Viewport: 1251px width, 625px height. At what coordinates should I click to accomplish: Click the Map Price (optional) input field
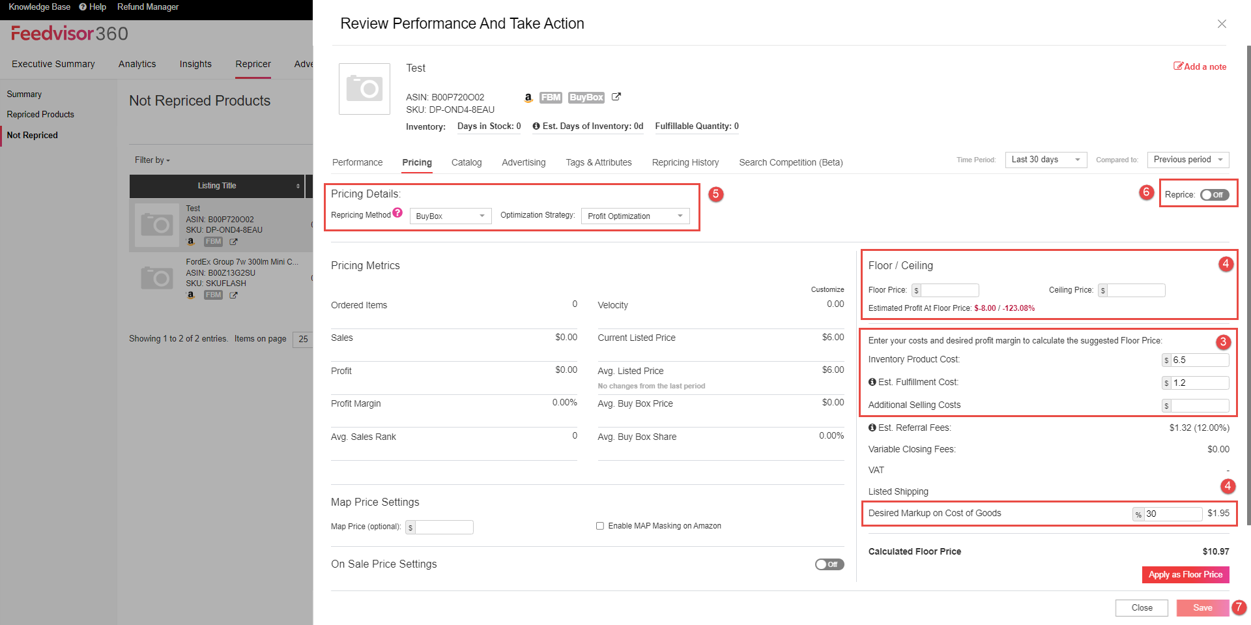point(444,527)
